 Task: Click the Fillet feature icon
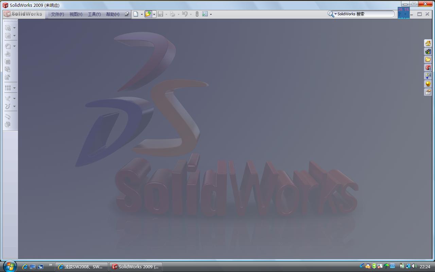[x=8, y=46]
